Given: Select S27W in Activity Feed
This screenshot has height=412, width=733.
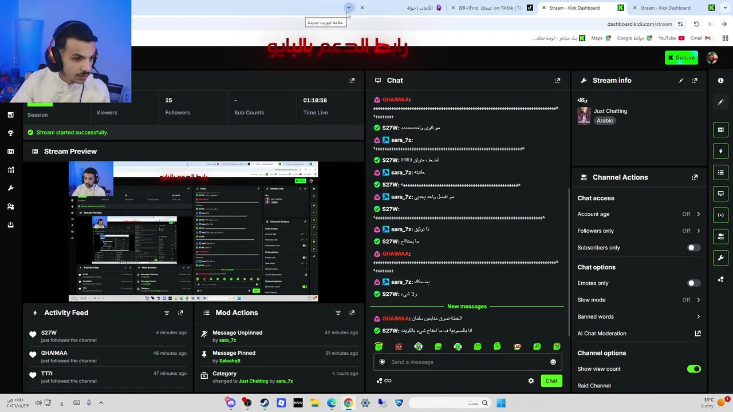Looking at the screenshot, I should (49, 333).
